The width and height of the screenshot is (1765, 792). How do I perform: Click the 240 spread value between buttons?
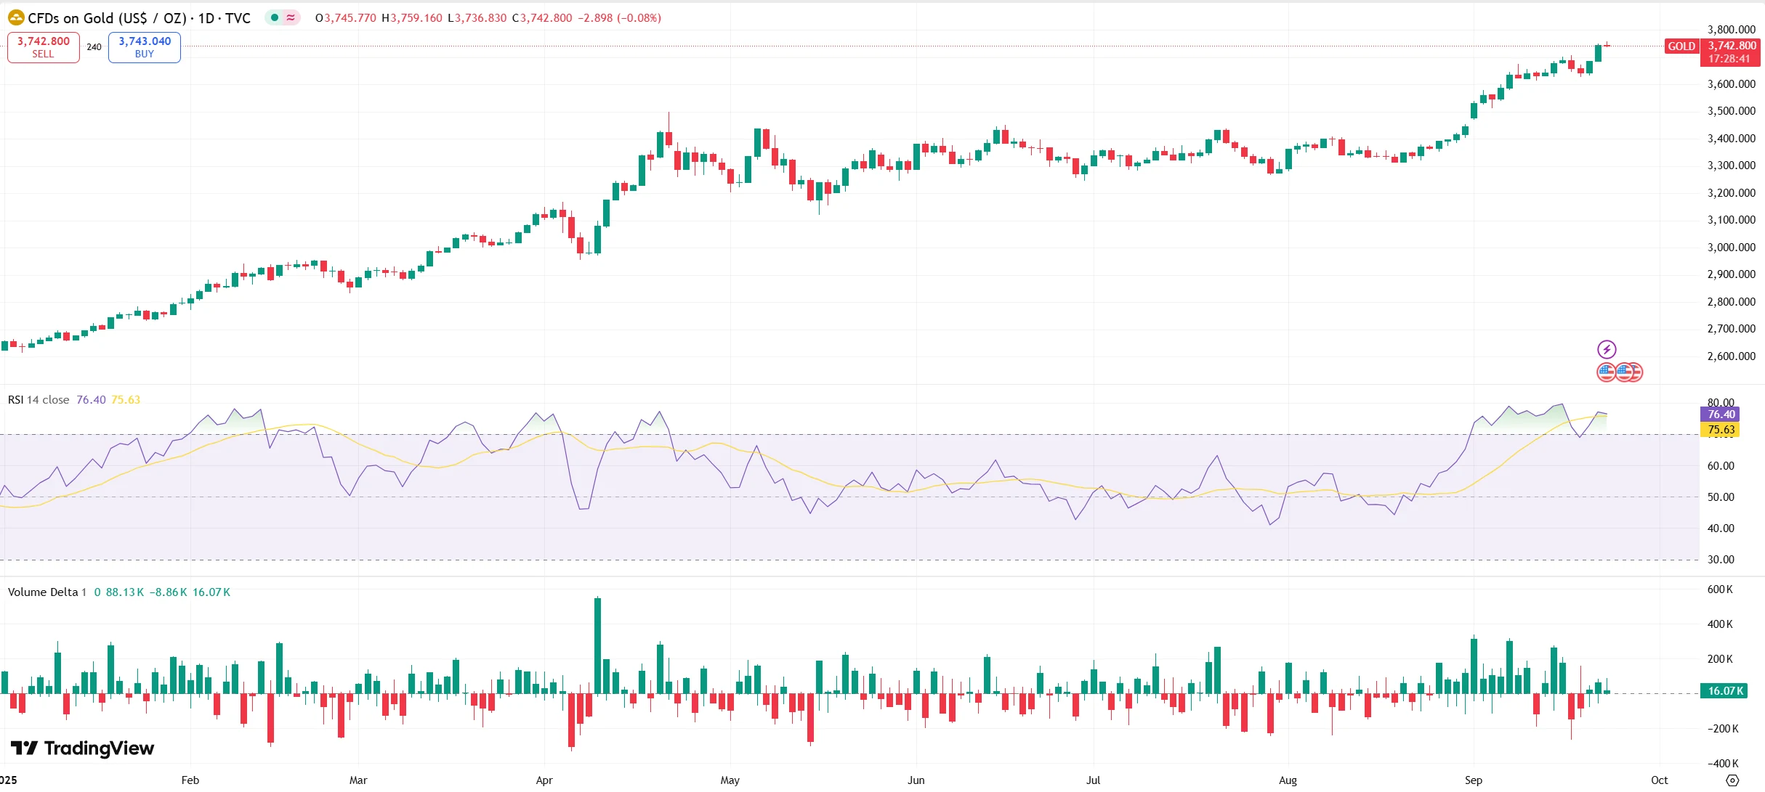point(94,47)
